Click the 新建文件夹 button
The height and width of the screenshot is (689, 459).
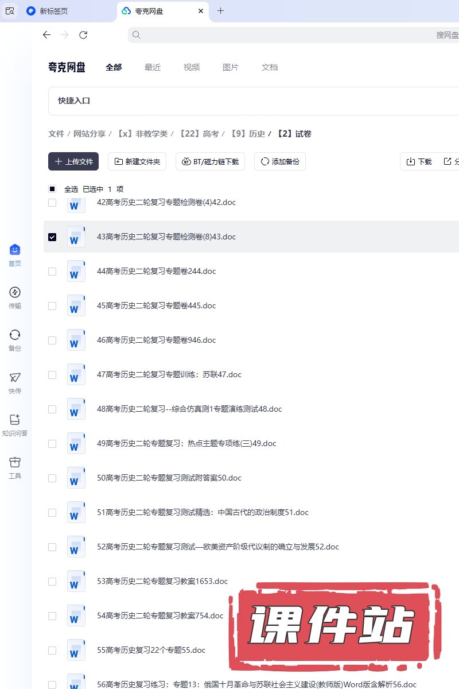pyautogui.click(x=137, y=162)
